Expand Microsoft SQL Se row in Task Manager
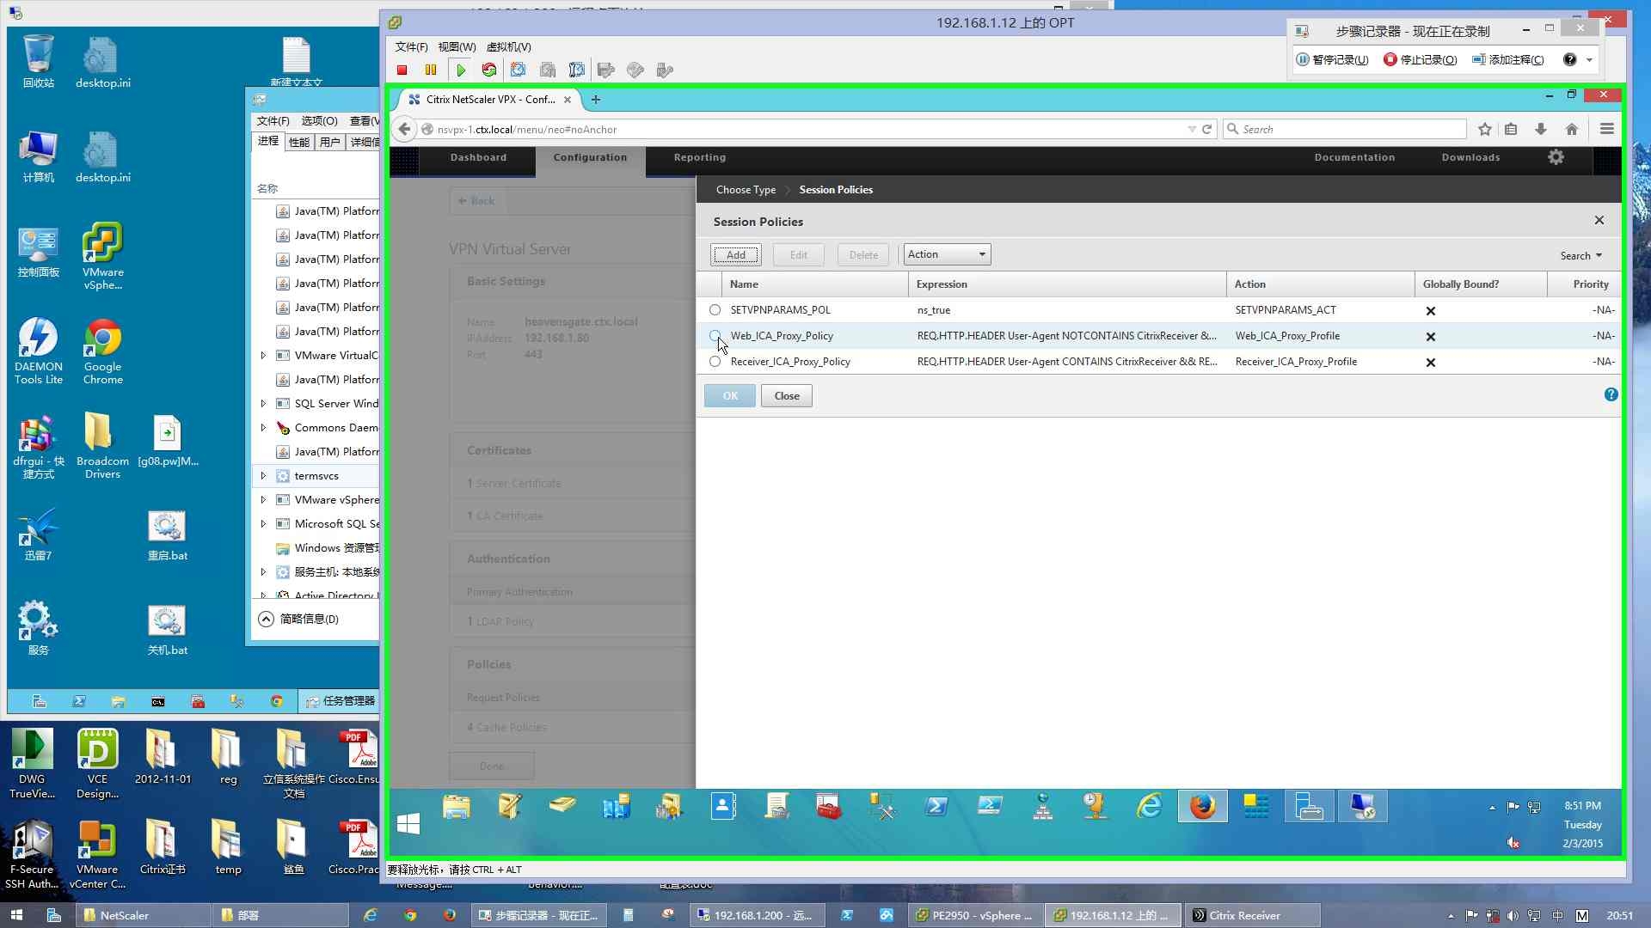Viewport: 1651px width, 928px height. (263, 523)
